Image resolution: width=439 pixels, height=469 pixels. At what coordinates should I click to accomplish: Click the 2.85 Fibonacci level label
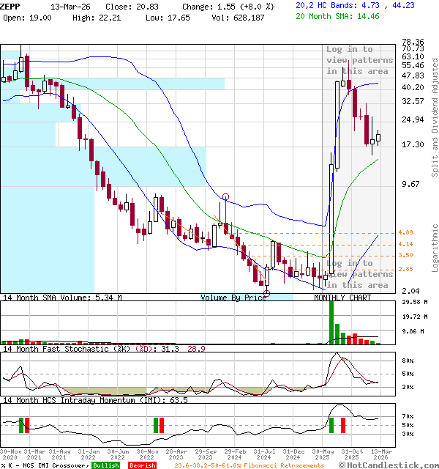[406, 270]
